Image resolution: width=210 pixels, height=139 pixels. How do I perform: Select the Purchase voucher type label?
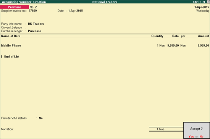click(x=15, y=7)
